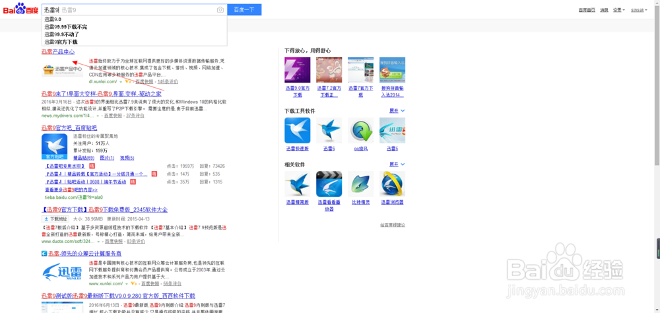
Task: Click the scrollbar up arrow
Action: pyautogui.click(x=657, y=2)
